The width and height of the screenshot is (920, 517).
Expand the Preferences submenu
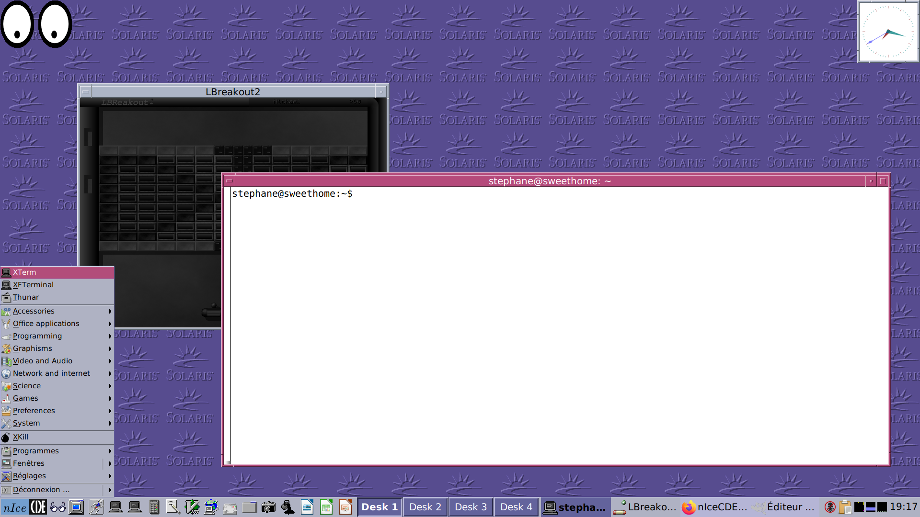point(57,411)
